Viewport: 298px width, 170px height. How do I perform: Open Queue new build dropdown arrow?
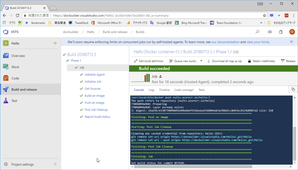point(201,61)
